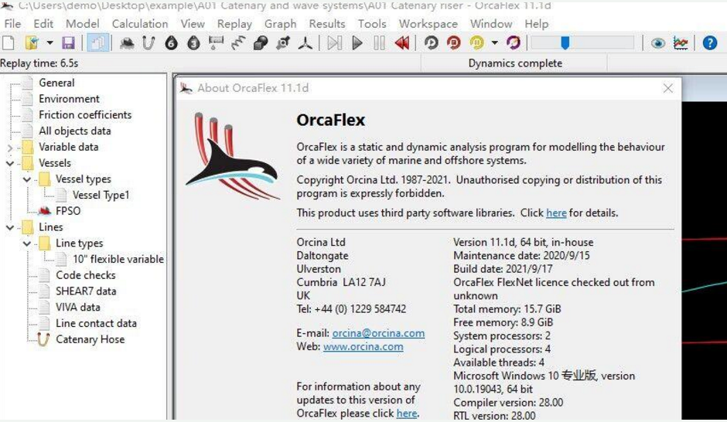Open the Edit menu
This screenshot has width=727, height=422.
click(43, 24)
